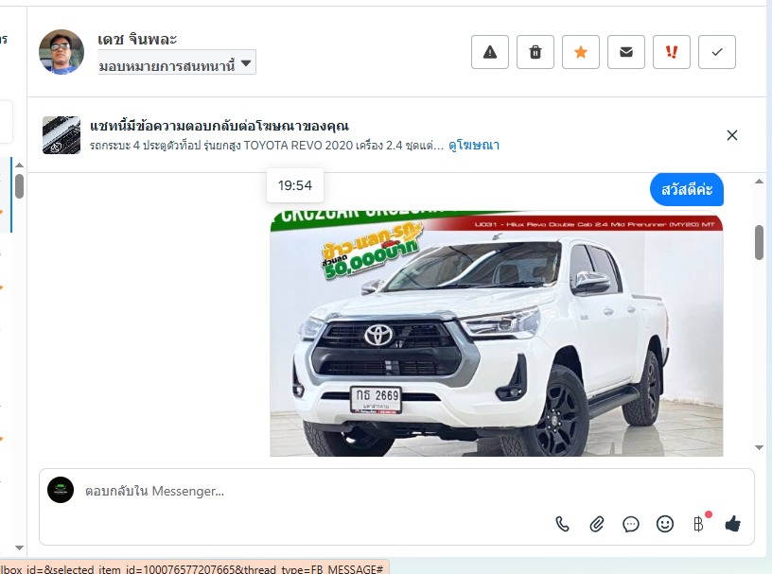The image size is (772, 574).
Task: Open assign conversation dropdown
Action: (x=177, y=62)
